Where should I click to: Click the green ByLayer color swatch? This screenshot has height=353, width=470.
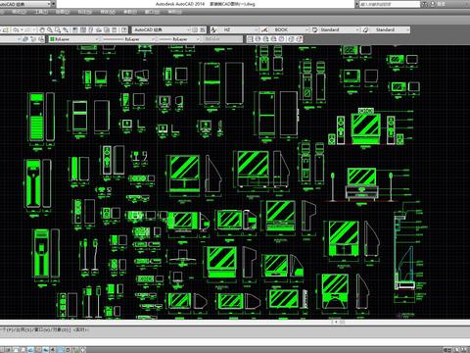[x=52, y=39]
